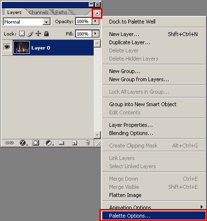207x221 pixels.
Task: Create a new layer with page icon
Action: click(x=74, y=143)
